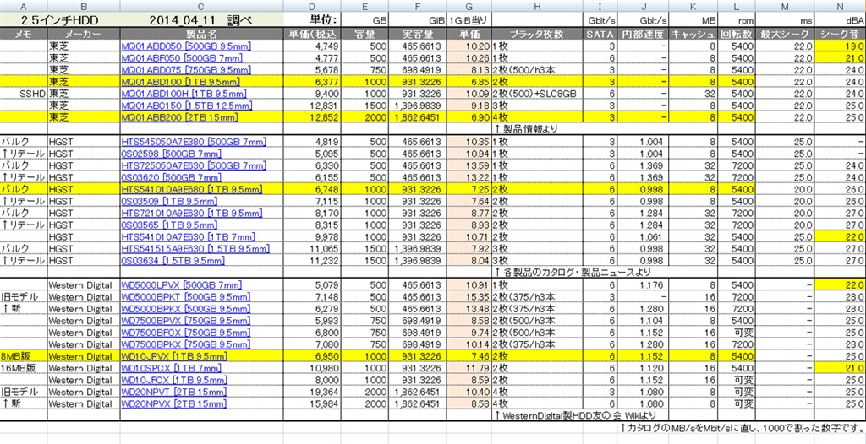Open the MQ01ABF050 [500GB 7mm] link

[x=181, y=58]
